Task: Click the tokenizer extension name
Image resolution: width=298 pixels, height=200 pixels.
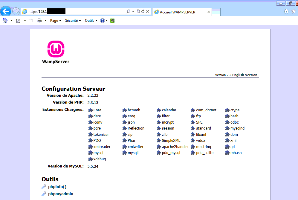Action: [101, 135]
